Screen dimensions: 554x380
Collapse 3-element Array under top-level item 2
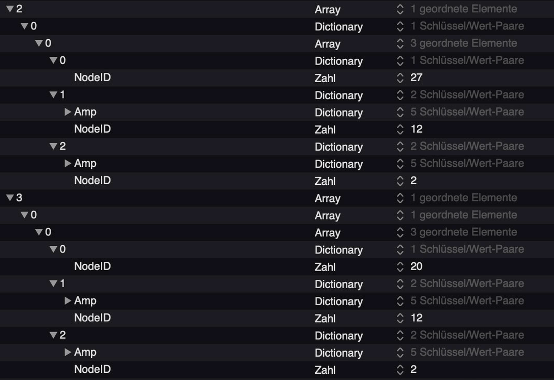[39, 43]
